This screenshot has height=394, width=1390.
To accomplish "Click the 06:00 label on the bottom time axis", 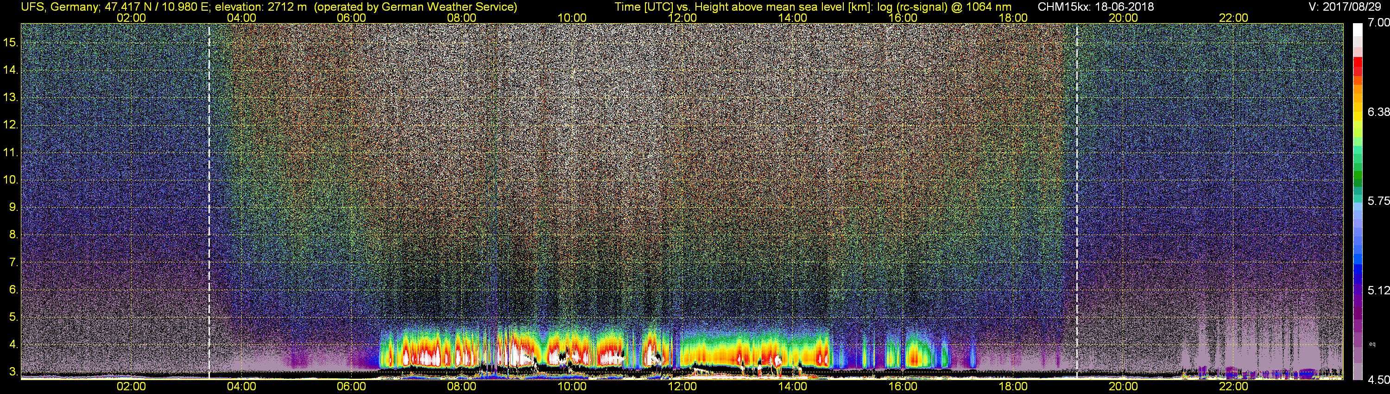I will coord(351,387).
